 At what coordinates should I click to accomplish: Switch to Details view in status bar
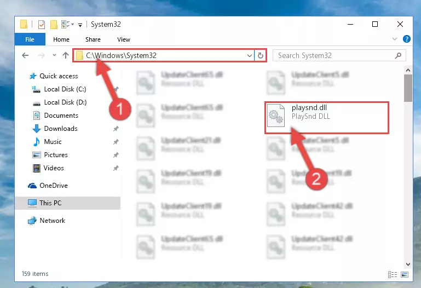(x=393, y=274)
